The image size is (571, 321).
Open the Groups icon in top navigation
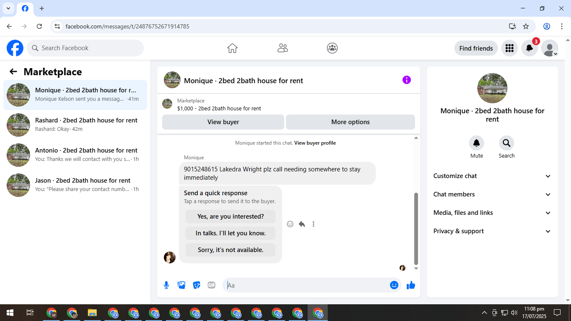[332, 48]
